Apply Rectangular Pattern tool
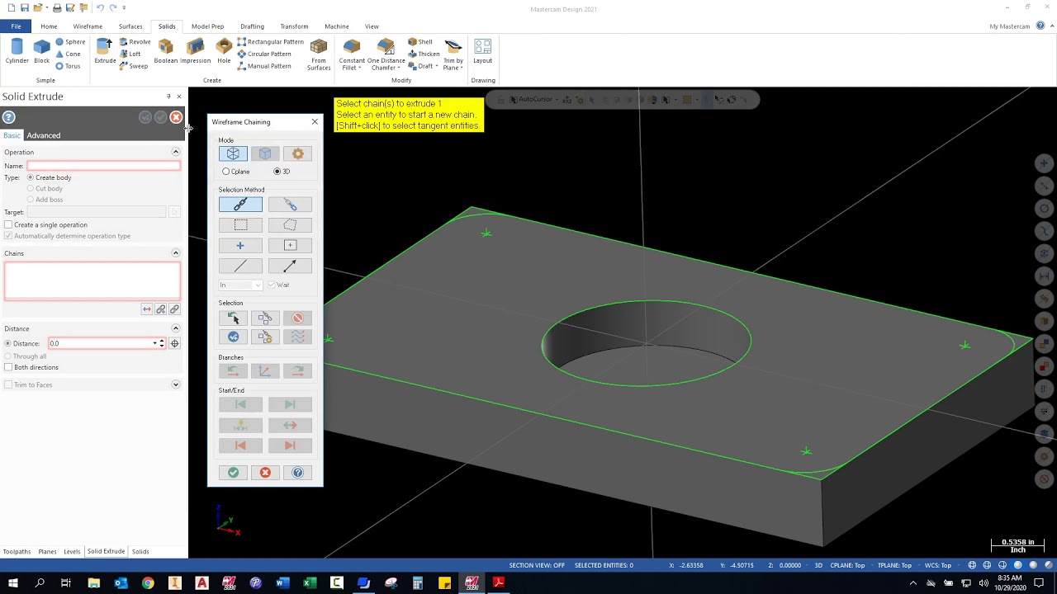 click(270, 42)
